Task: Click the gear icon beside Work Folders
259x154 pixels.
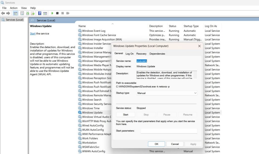Action: click(x=80, y=138)
